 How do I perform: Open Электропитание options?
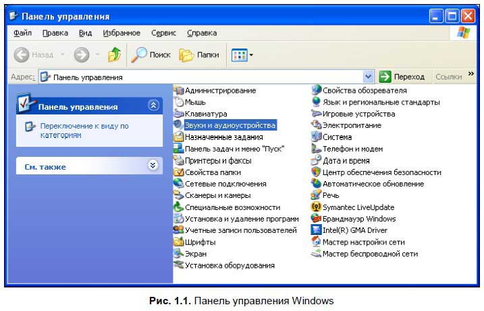351,125
